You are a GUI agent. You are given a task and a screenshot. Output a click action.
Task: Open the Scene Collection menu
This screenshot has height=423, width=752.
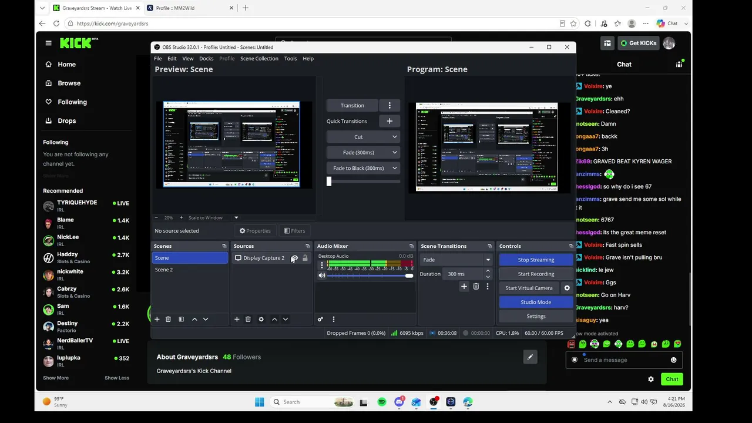[x=259, y=59]
